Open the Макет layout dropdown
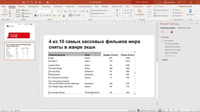This screenshot has height=112, width=200. tap(26, 10)
